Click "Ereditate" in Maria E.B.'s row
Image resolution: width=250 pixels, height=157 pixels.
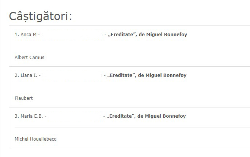[121, 116]
